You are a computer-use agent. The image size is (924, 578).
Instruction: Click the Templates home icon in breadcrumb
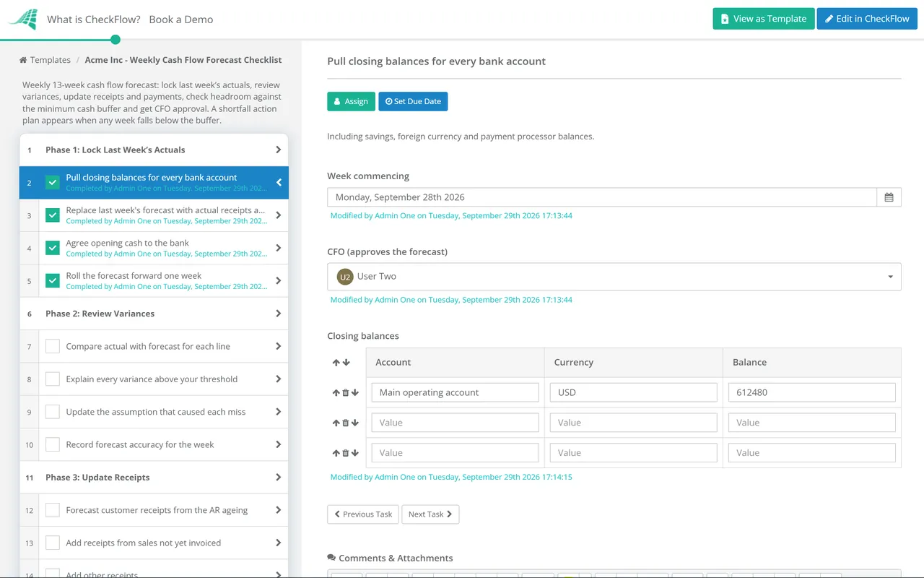(23, 60)
